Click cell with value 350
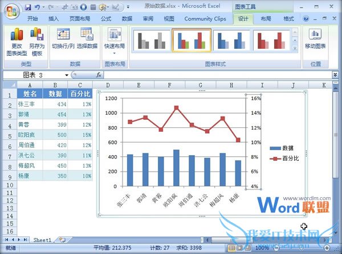This screenshot has width=342, height=254. [55, 176]
